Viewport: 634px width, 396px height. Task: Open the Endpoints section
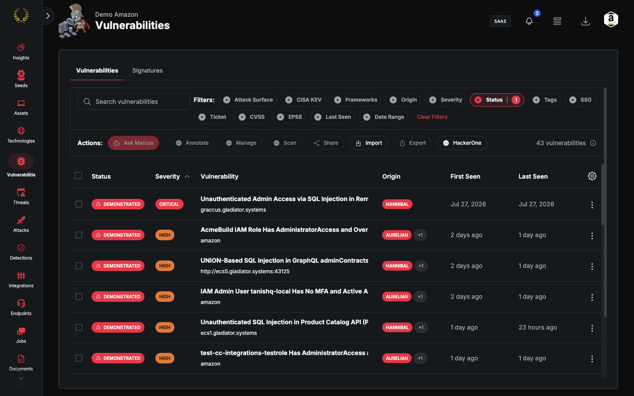coord(21,307)
